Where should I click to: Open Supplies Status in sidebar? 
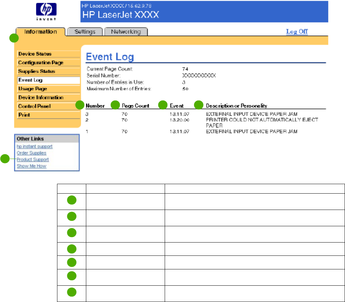tap(37, 72)
